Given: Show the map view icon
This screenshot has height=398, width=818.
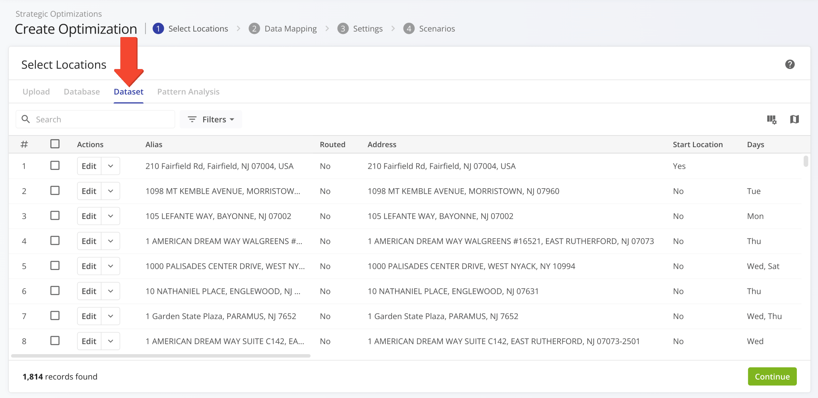Looking at the screenshot, I should tap(794, 119).
